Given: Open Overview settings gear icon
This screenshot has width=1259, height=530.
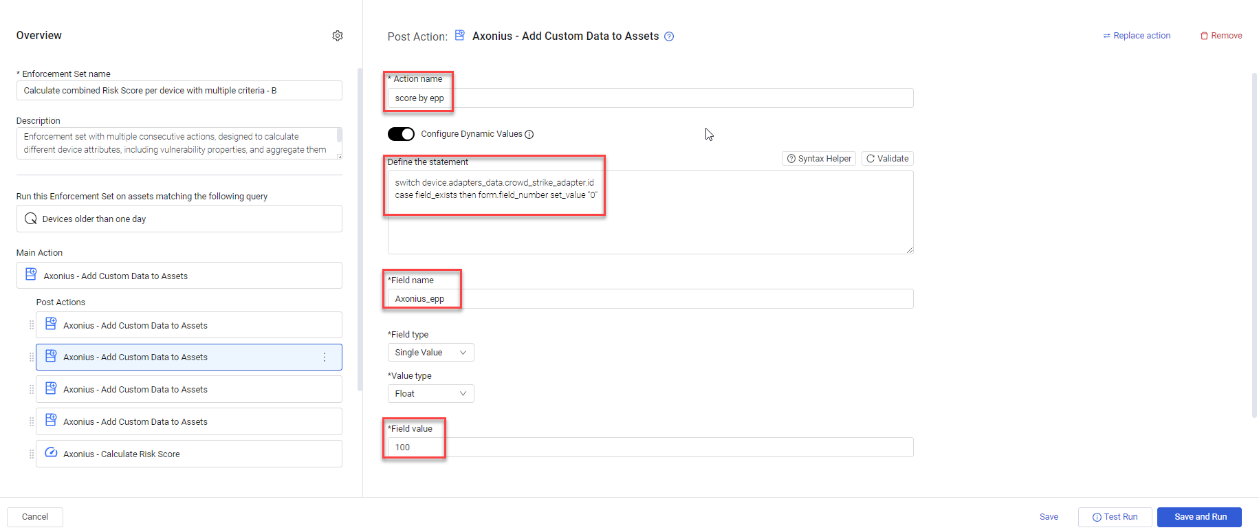Looking at the screenshot, I should click(338, 36).
